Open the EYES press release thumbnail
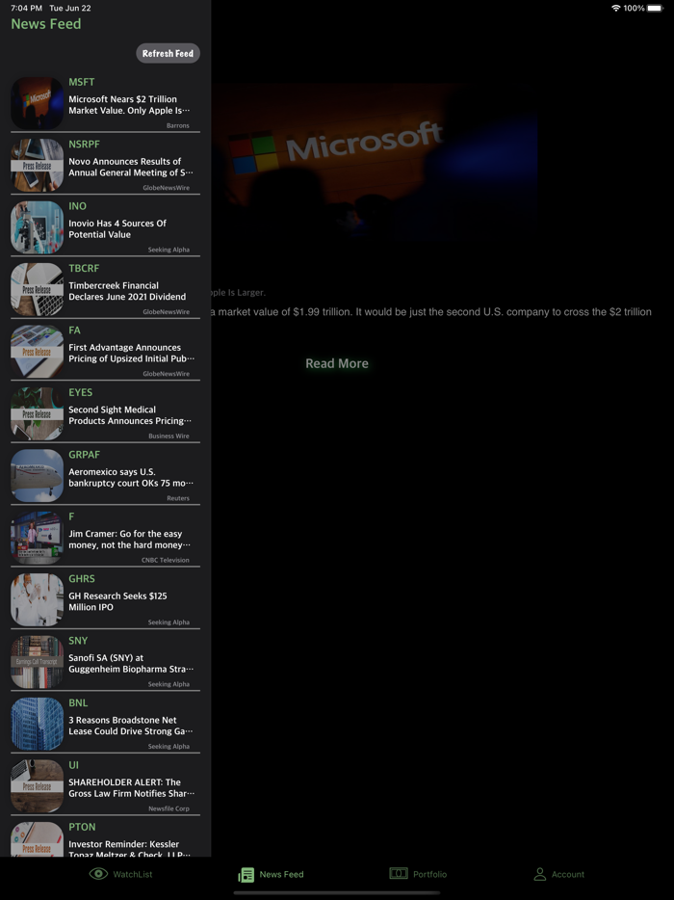The image size is (674, 900). (37, 413)
